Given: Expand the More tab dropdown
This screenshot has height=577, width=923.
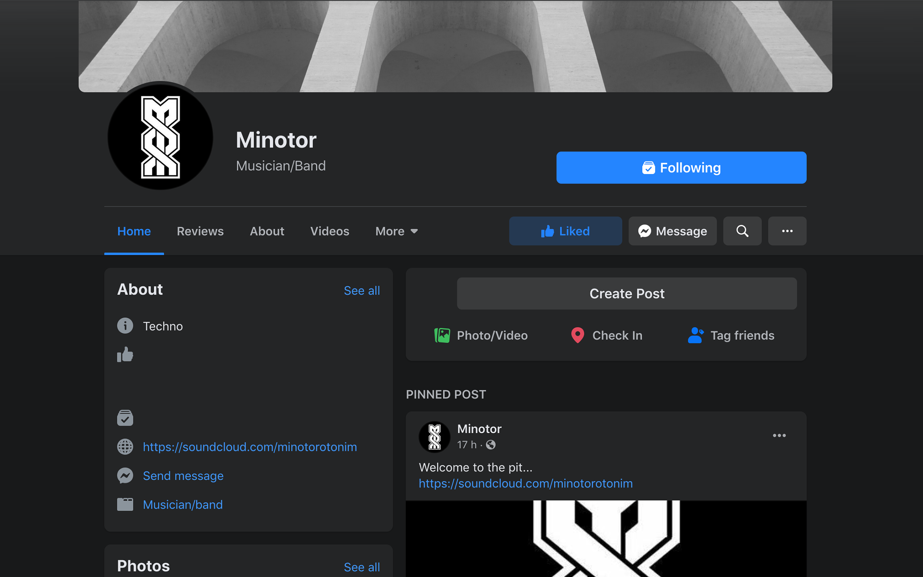Looking at the screenshot, I should (396, 231).
